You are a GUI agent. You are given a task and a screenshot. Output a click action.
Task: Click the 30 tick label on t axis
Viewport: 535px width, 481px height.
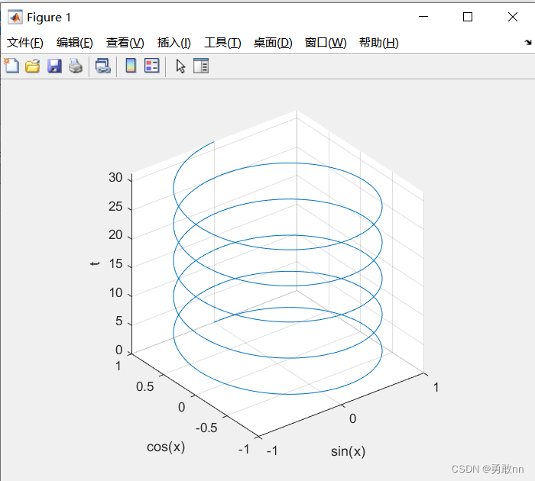coord(115,178)
